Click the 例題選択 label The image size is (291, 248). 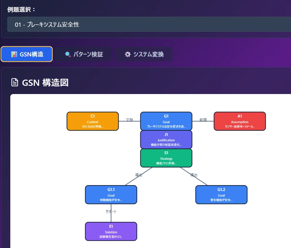click(21, 9)
